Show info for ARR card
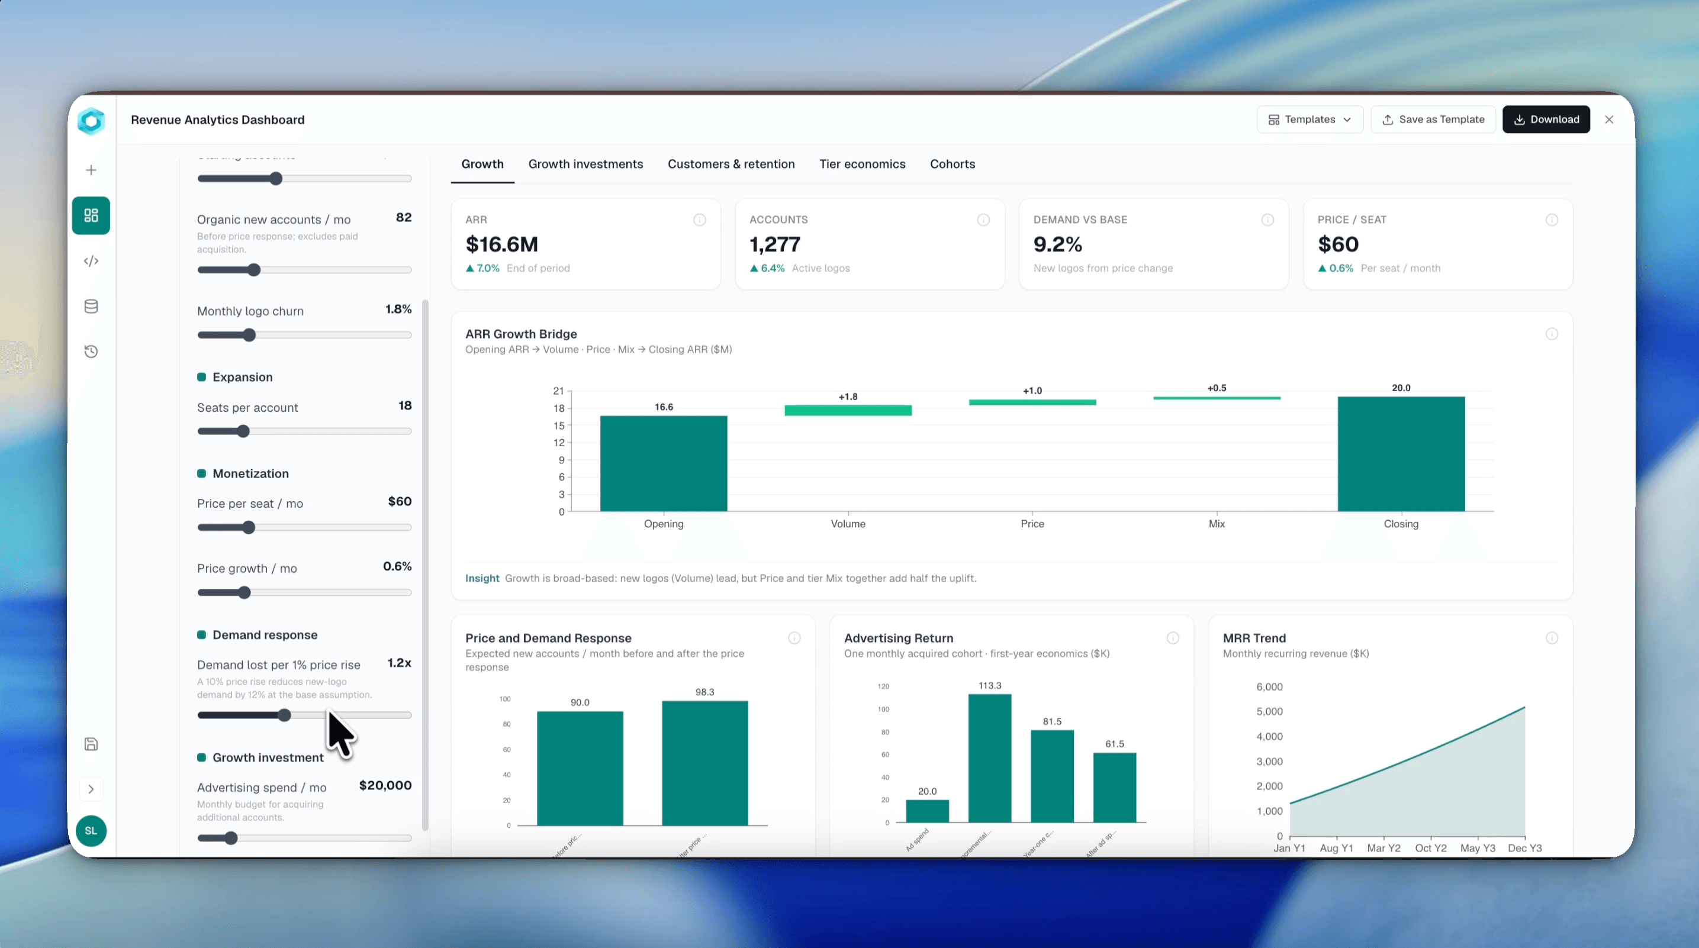 click(699, 220)
